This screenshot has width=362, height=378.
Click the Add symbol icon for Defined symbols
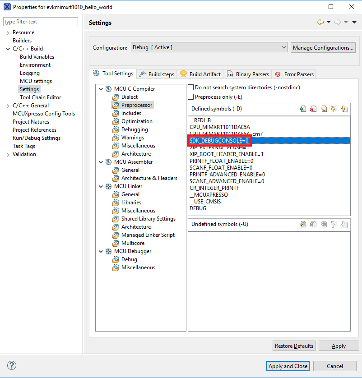click(303, 109)
